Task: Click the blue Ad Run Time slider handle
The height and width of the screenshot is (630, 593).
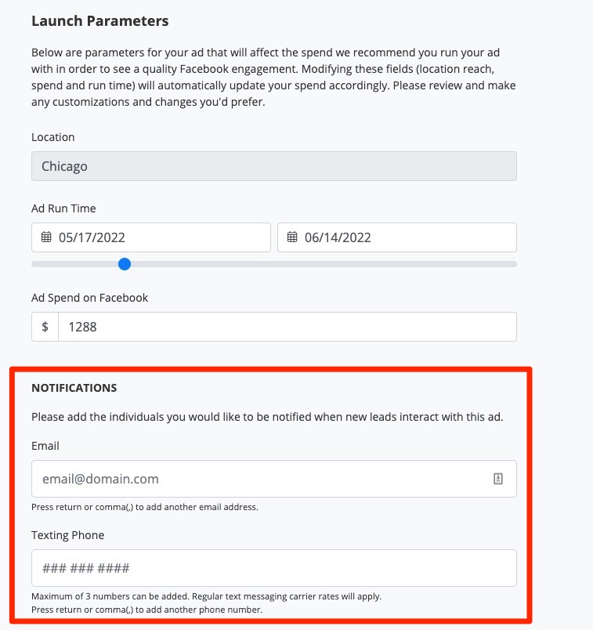Action: click(124, 264)
